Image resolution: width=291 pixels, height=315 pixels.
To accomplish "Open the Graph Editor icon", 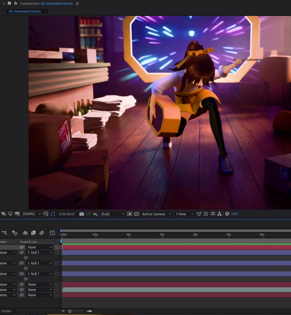I will click(x=52, y=233).
